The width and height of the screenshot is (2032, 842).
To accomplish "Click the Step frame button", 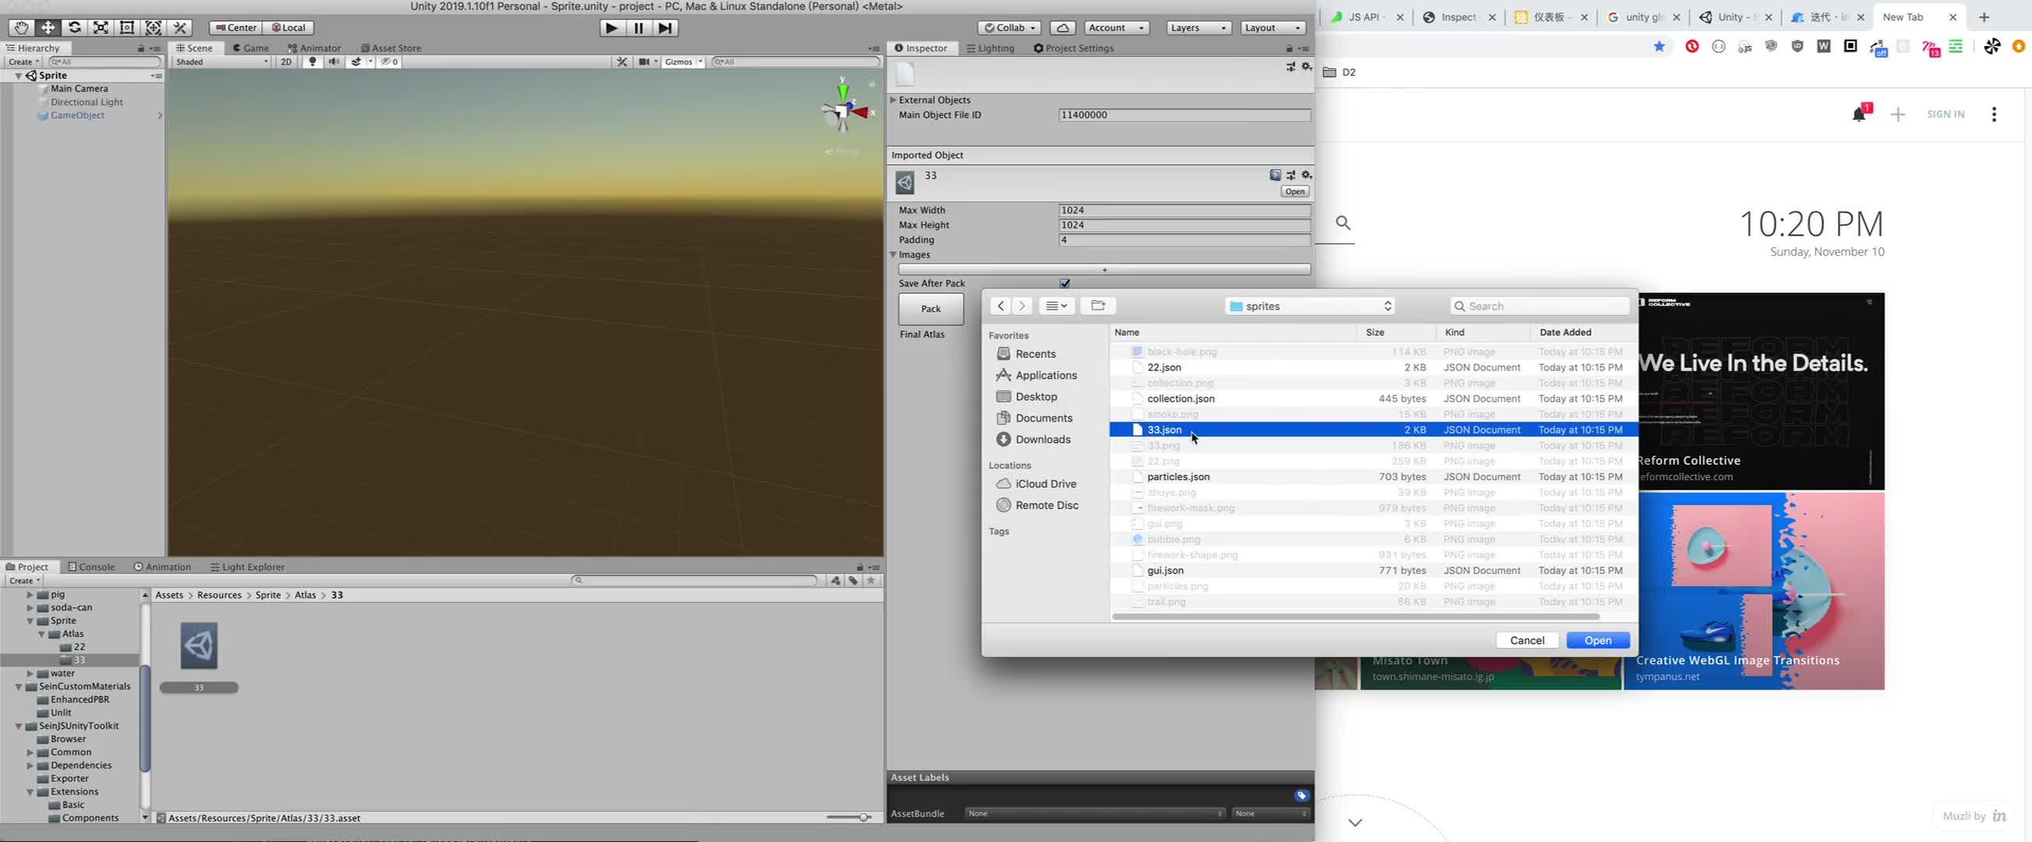I will point(666,27).
